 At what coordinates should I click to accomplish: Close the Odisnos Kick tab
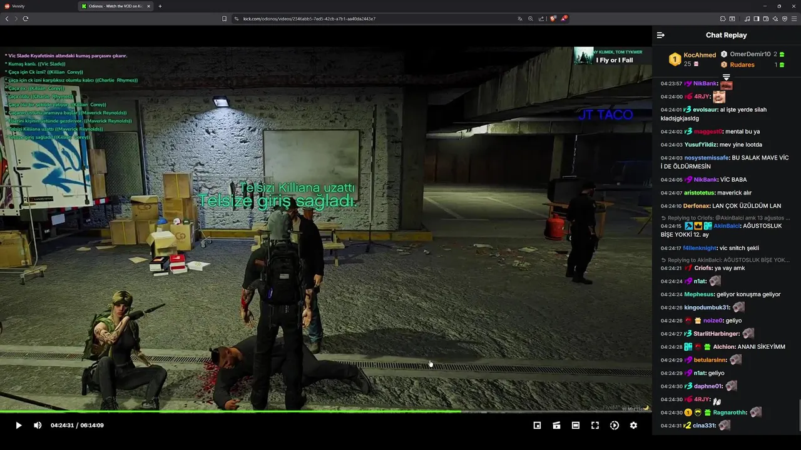pyautogui.click(x=148, y=6)
